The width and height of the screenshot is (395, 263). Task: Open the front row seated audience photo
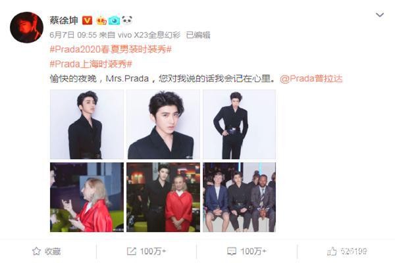coord(240,197)
